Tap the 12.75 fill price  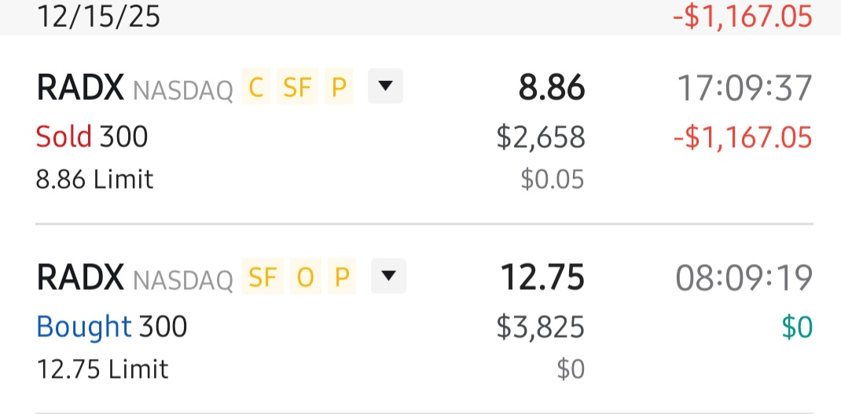(542, 277)
